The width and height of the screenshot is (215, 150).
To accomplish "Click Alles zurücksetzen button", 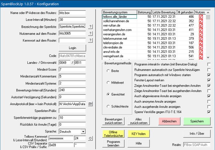I will click(x=139, y=121).
